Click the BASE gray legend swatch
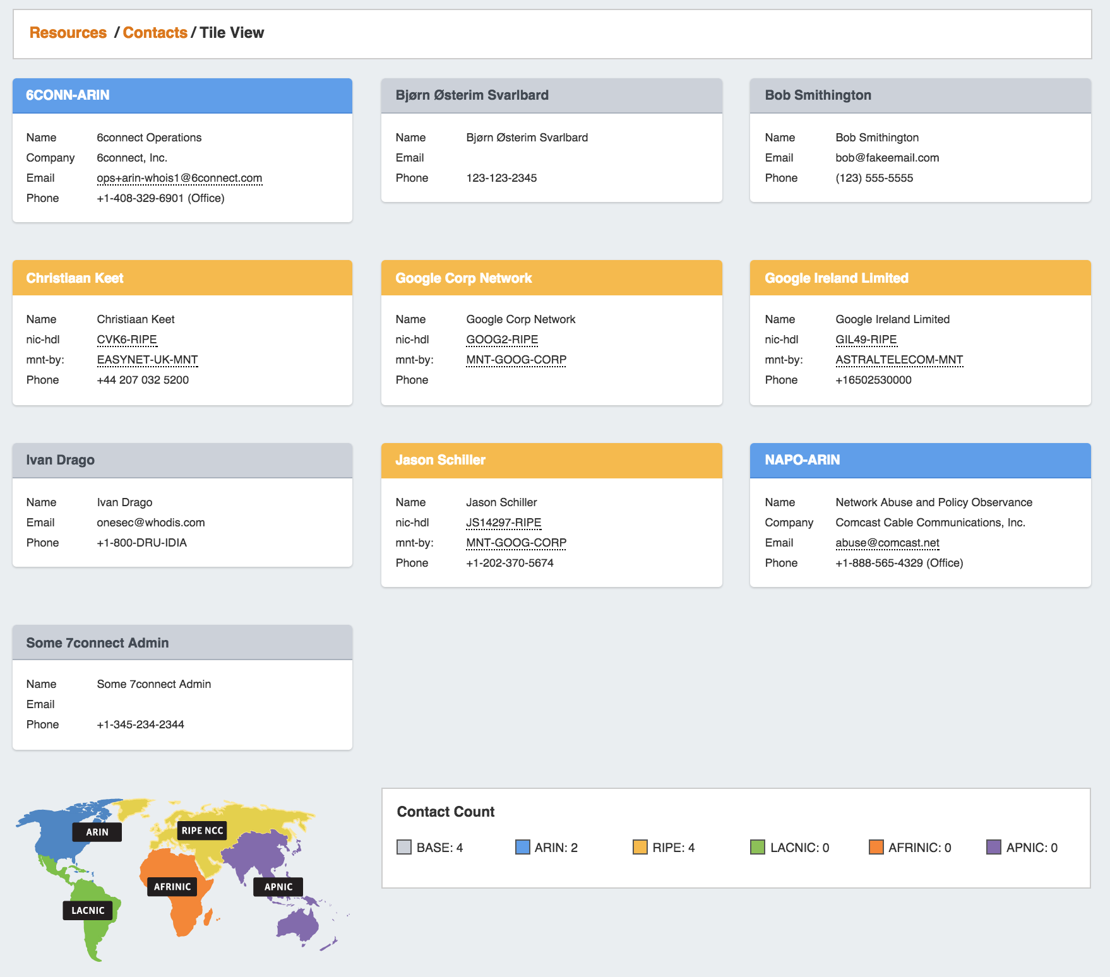Screen dimensions: 1110x977 404,847
